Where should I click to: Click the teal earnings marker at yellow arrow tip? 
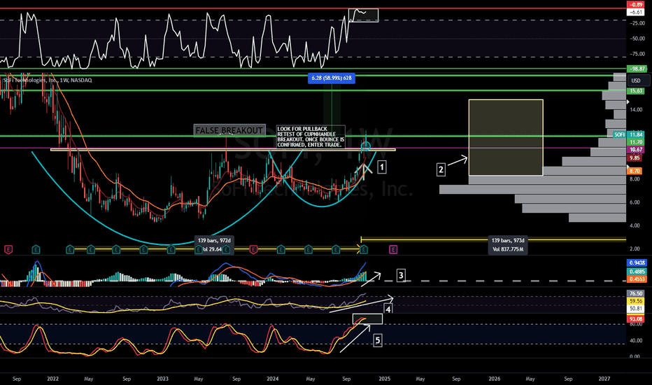tap(364, 249)
